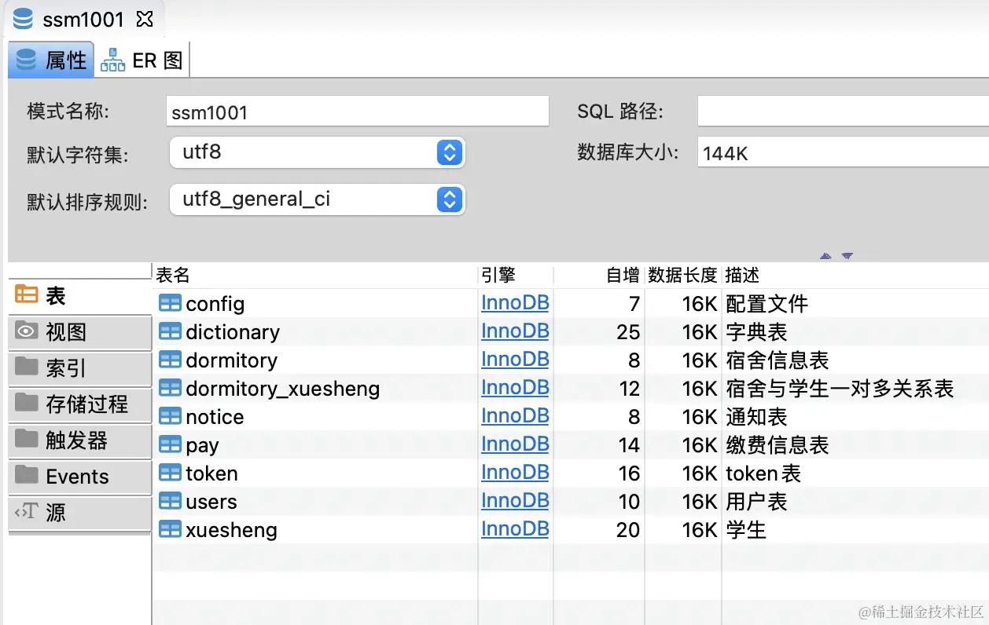
Task: Select the xuesheng table name
Action: [x=231, y=531]
